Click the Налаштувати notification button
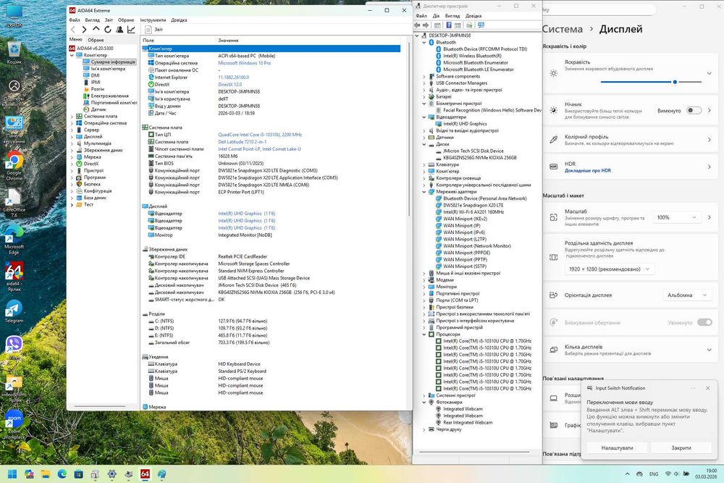 (617, 448)
